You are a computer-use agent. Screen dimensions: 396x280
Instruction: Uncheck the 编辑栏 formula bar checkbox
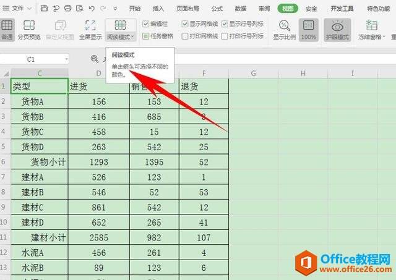pos(145,24)
